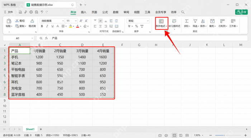The width and height of the screenshot is (251, 138).
Task: Increase font size with A+ icon
Action: [x=81, y=21]
